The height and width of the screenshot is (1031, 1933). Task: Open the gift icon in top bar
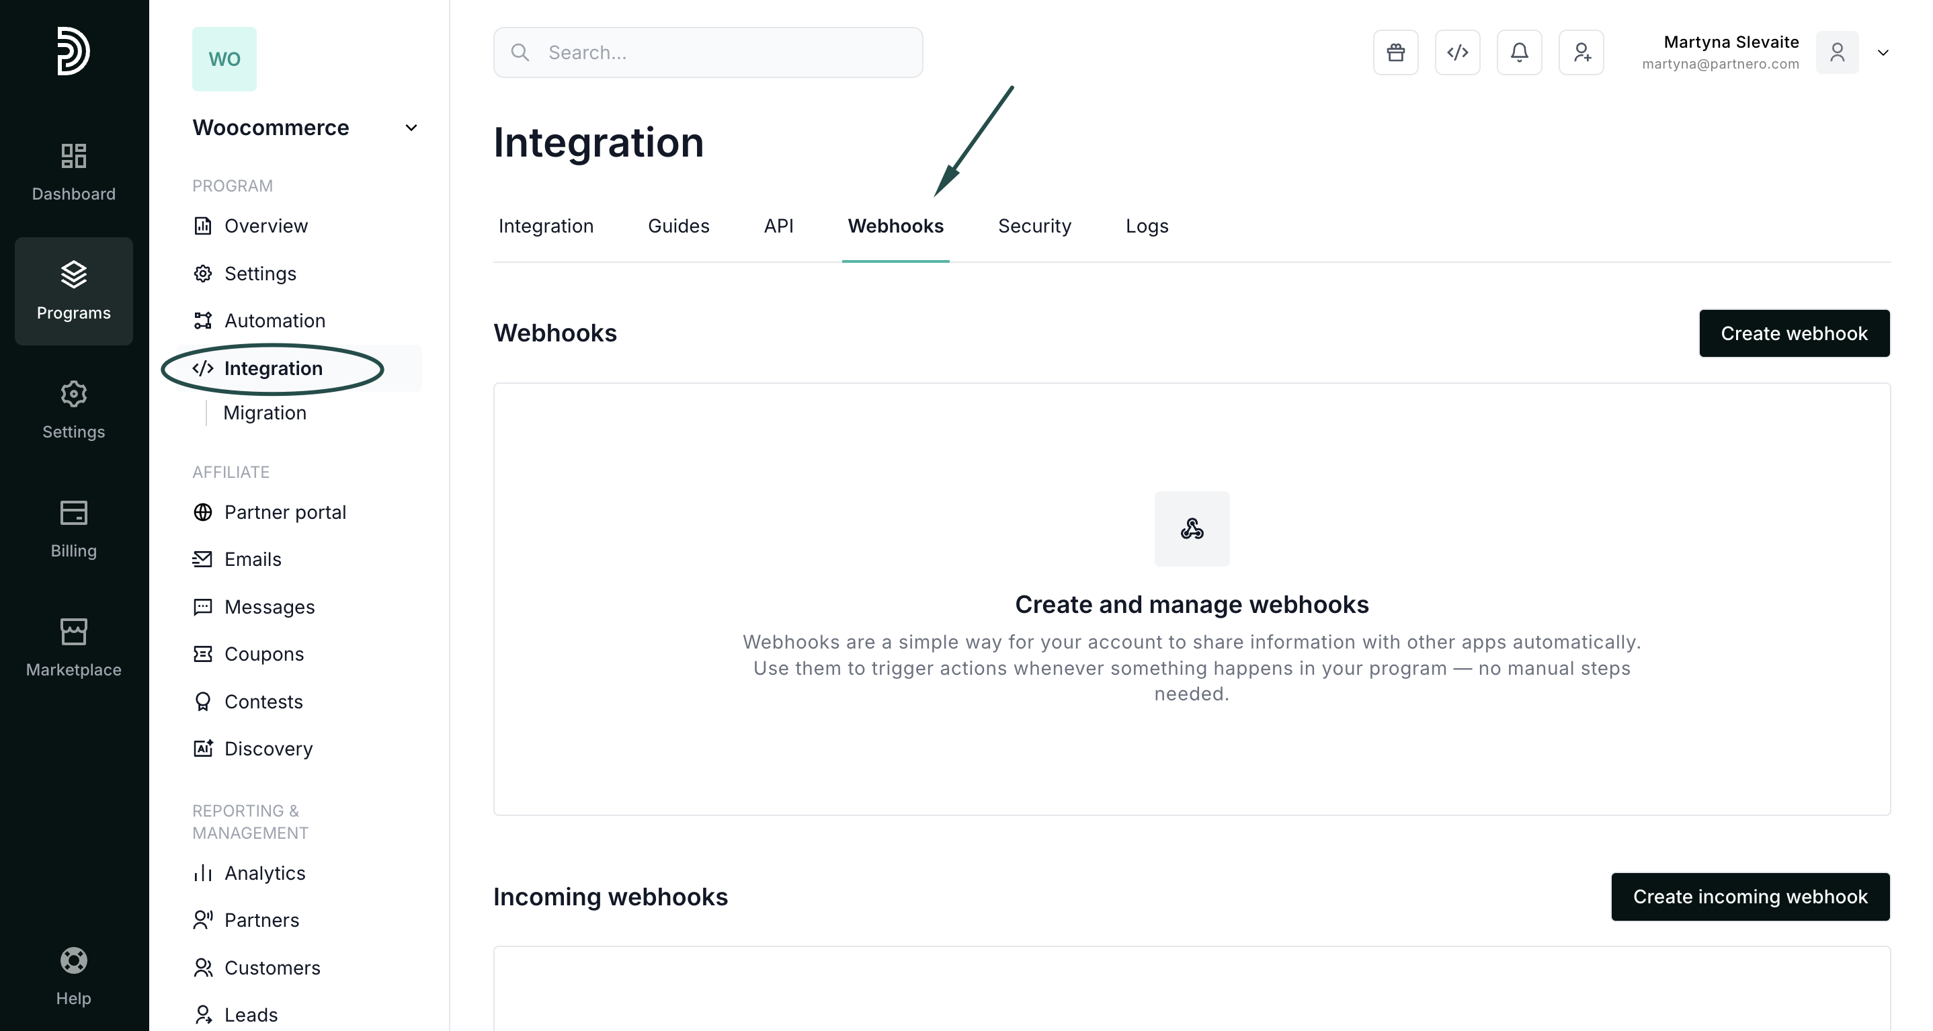click(1396, 52)
